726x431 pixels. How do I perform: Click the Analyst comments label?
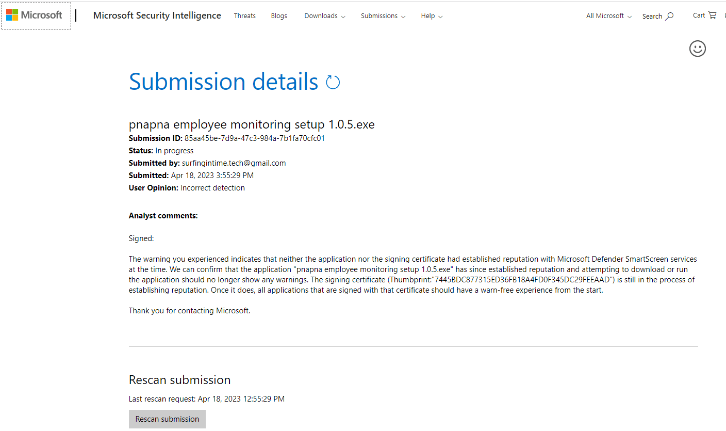coord(163,216)
